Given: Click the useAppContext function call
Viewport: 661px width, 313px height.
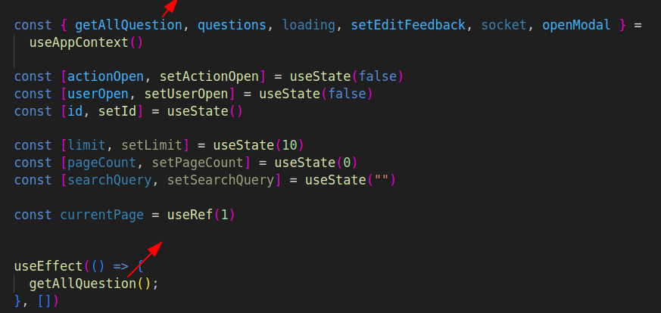Looking at the screenshot, I should (79, 42).
